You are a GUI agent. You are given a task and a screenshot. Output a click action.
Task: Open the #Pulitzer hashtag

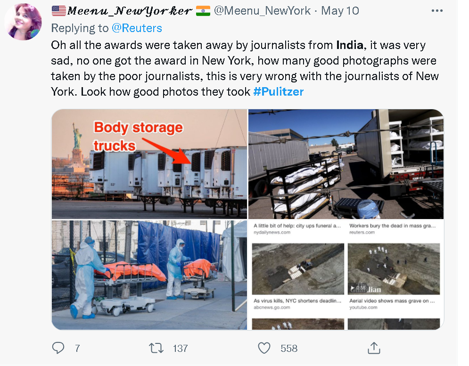click(x=278, y=91)
